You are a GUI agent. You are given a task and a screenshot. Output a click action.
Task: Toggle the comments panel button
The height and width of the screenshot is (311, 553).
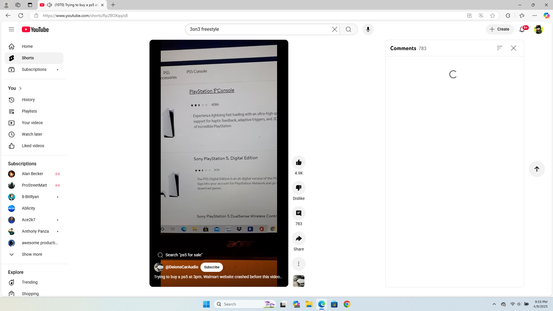coord(299,213)
